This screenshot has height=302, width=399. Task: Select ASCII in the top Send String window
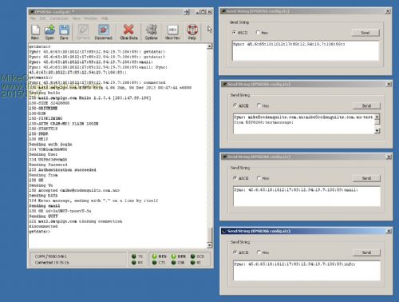coord(235,33)
